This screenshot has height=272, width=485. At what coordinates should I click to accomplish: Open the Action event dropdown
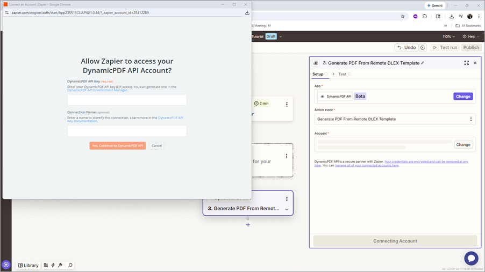click(395, 119)
